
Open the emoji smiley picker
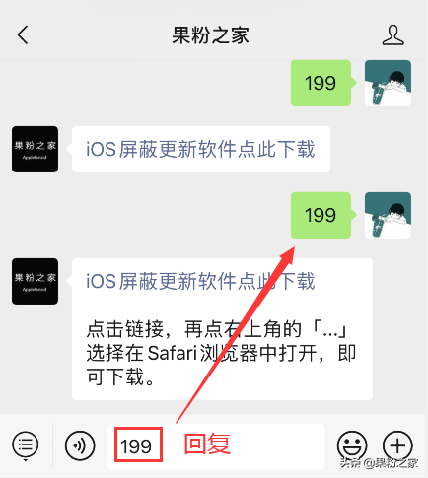(x=352, y=445)
